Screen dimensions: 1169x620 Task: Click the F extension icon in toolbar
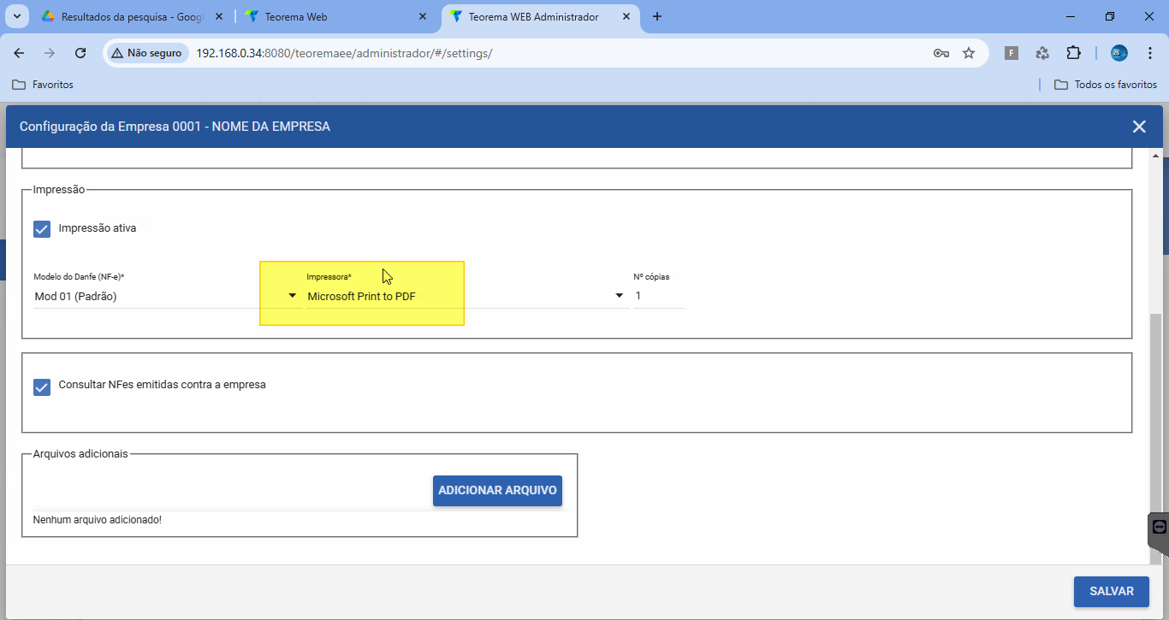(x=1011, y=53)
